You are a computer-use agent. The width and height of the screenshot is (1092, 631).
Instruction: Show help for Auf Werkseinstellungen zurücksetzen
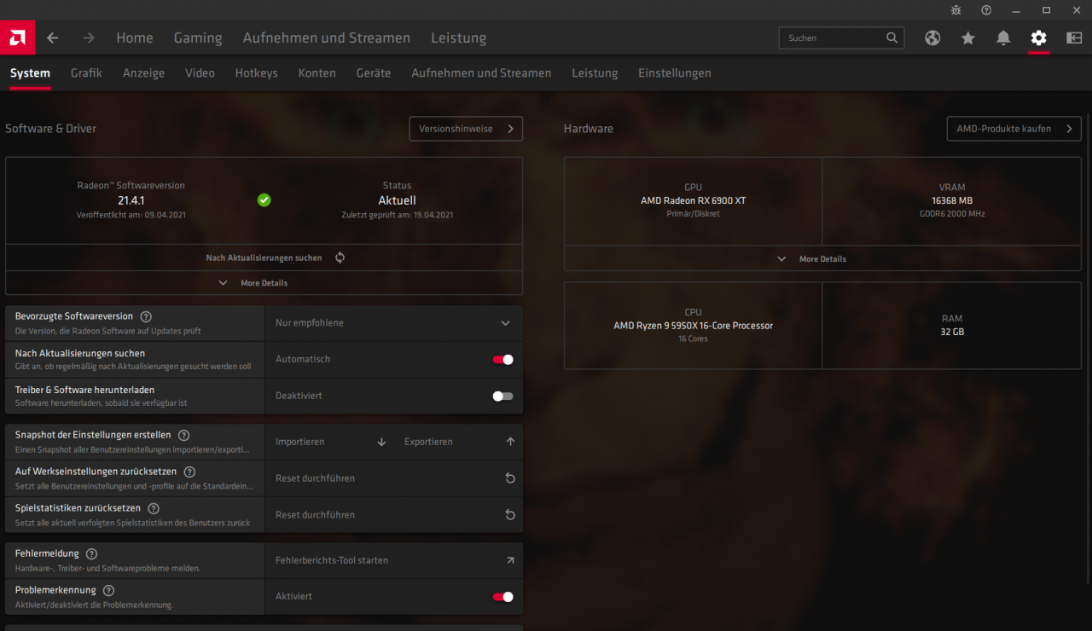(189, 472)
